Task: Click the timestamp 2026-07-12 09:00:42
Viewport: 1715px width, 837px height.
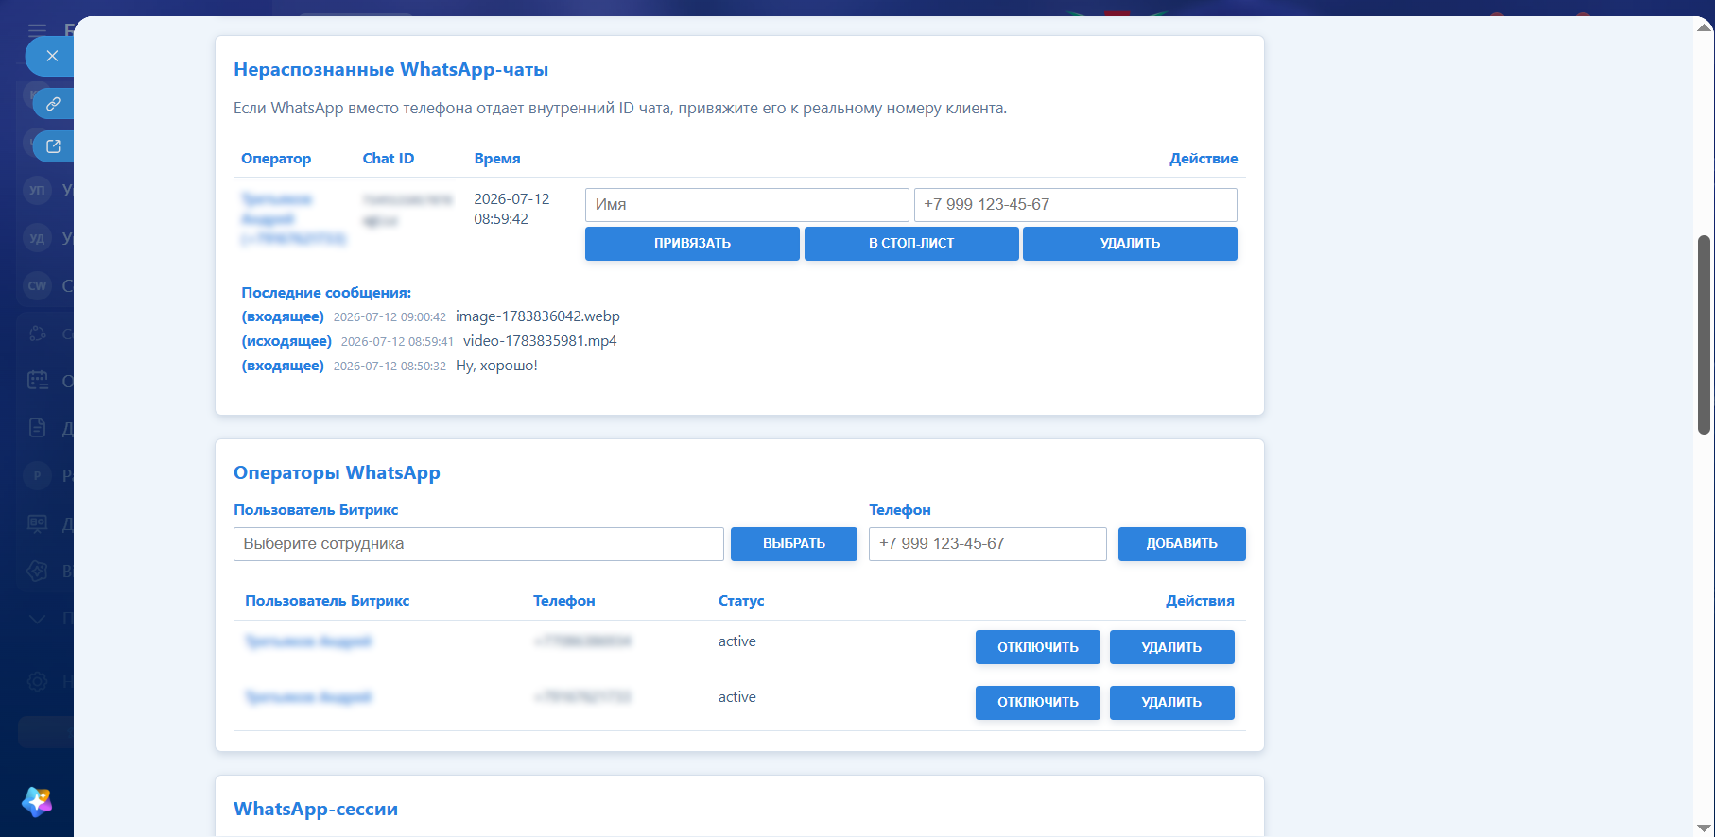Action: 390,317
